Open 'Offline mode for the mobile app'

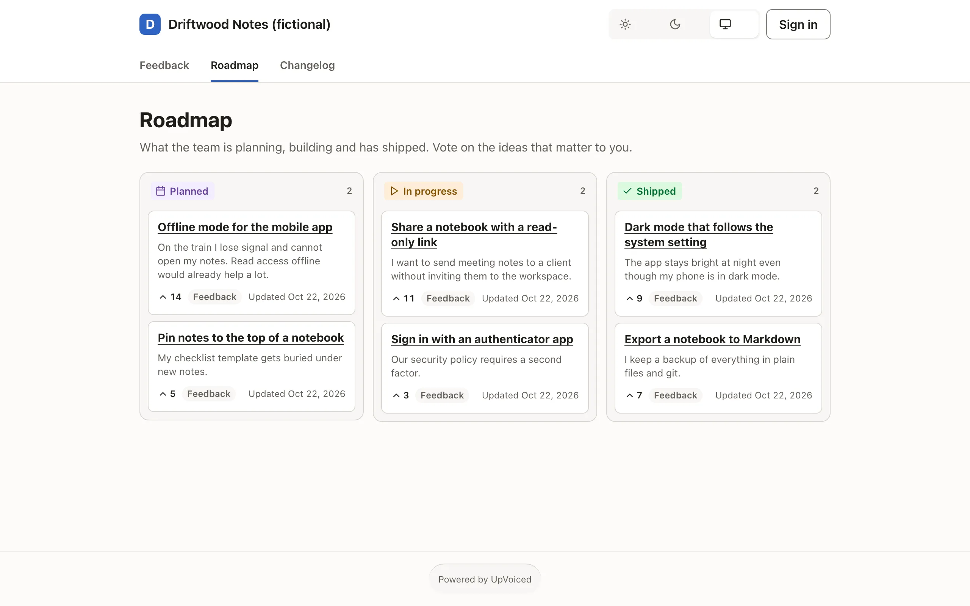point(245,227)
